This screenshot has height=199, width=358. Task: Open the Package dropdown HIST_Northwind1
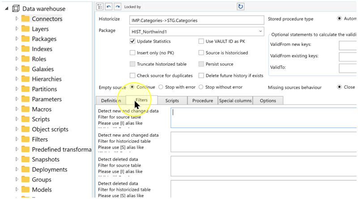point(196,31)
